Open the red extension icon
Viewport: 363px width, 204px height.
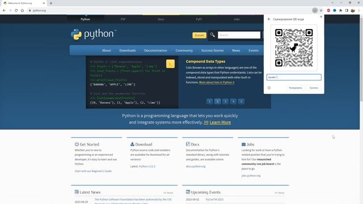(328, 10)
